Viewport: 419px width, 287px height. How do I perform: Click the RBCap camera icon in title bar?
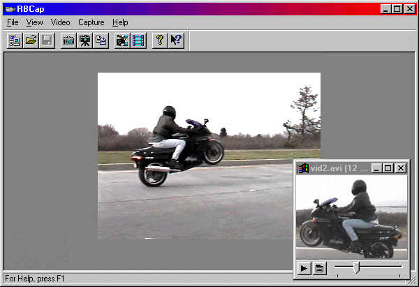point(10,9)
